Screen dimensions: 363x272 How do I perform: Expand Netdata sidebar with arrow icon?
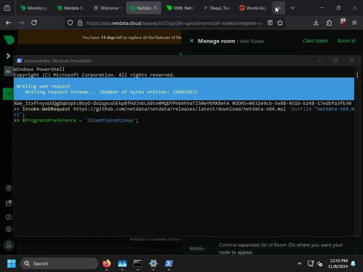[x=9, y=56]
